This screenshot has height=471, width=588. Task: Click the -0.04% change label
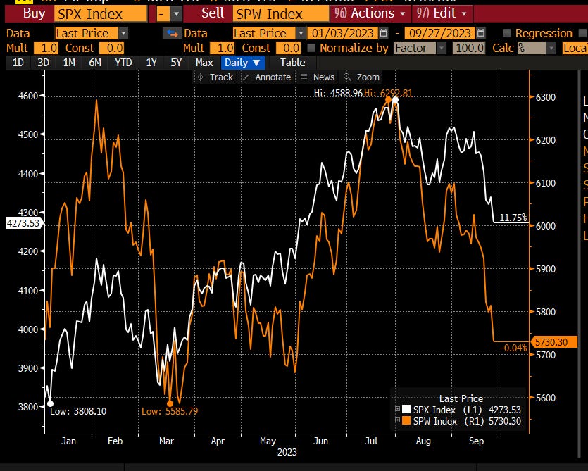(x=514, y=348)
